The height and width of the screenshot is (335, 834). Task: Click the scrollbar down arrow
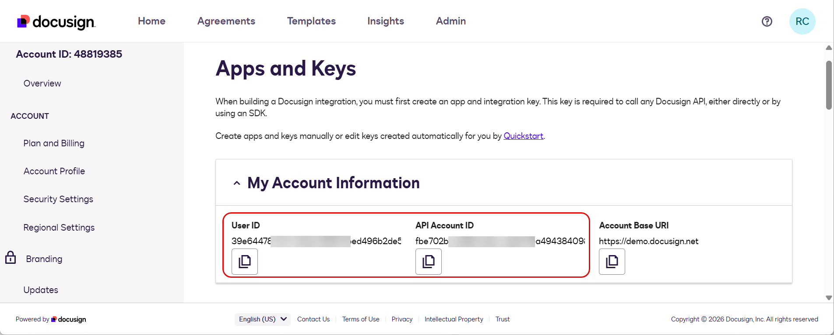[829, 297]
